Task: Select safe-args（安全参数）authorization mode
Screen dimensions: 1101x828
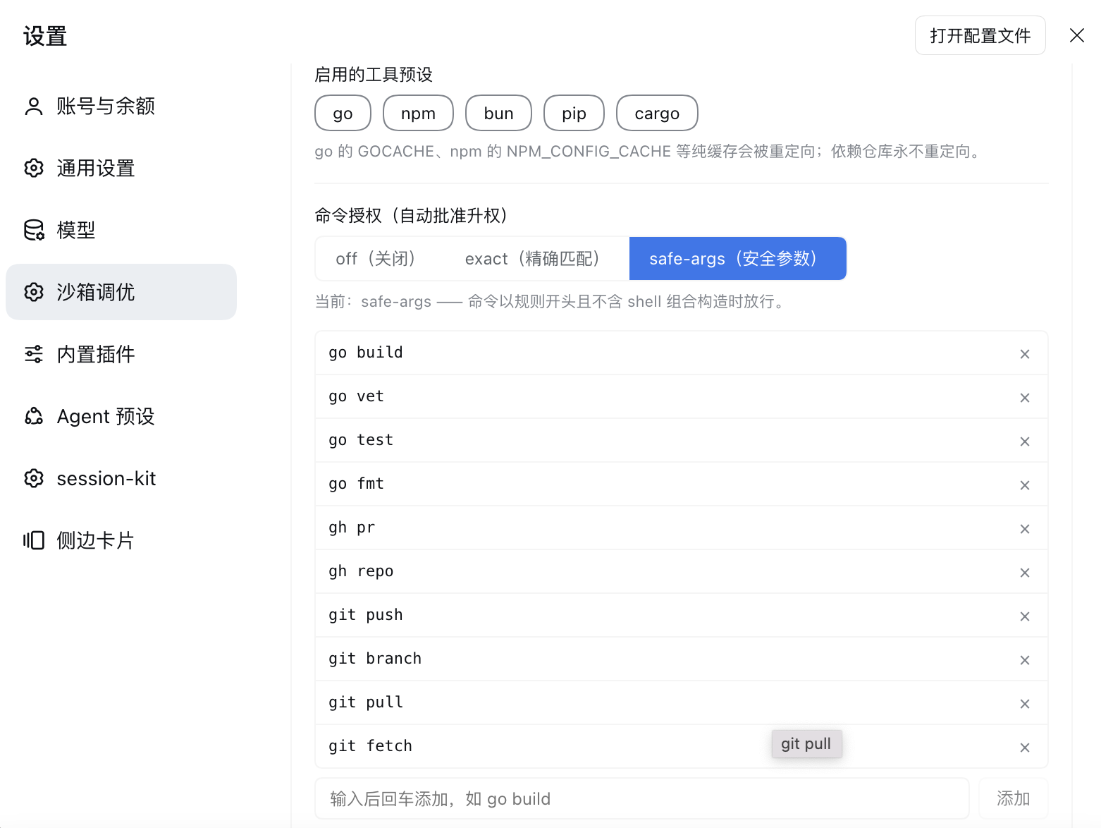Action: (x=737, y=259)
